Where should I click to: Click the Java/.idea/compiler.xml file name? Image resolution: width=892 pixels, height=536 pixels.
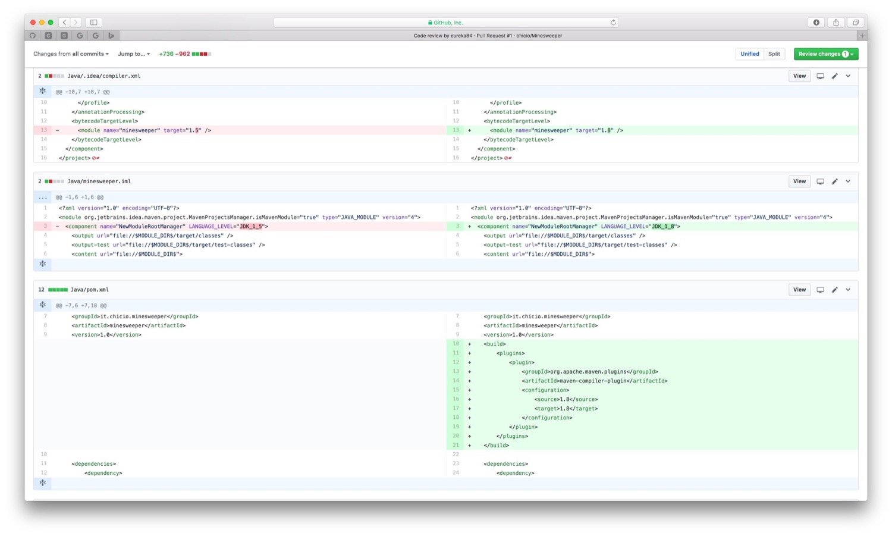[103, 76]
